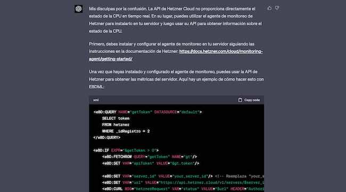This screenshot has height=192, width=346.
Task: Click the eBD:FETCHROW QUERY="getToken" line
Action: [x=150, y=157]
